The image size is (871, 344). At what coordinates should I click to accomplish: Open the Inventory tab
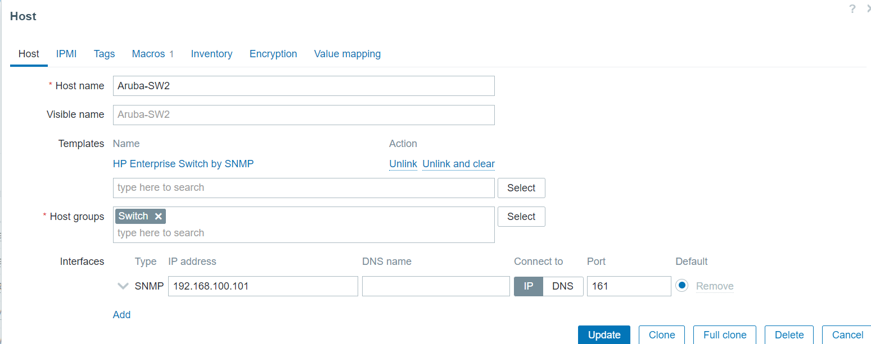coord(211,54)
